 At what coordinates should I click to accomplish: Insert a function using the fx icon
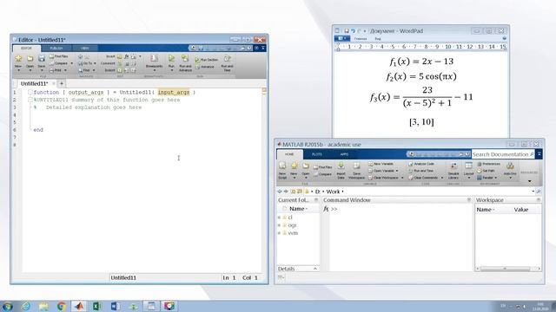point(126,56)
